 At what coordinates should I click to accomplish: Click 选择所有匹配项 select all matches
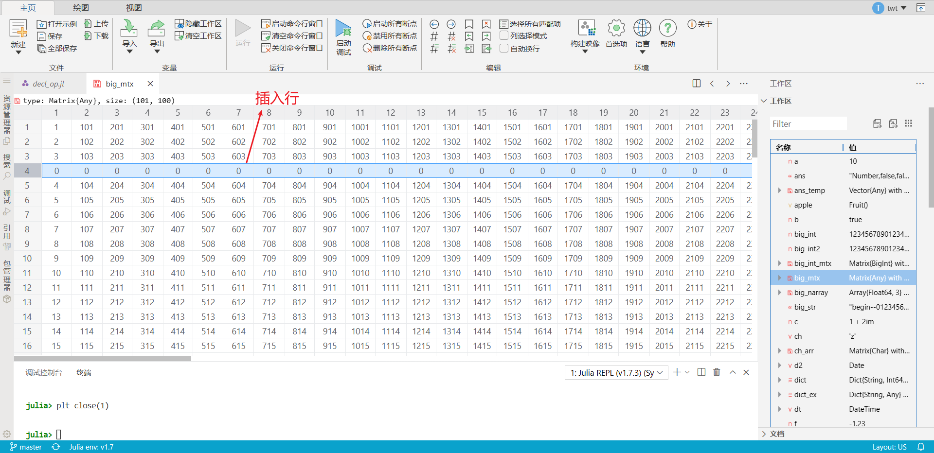pyautogui.click(x=530, y=24)
